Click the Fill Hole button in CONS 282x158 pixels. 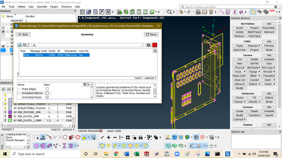coord(269,46)
